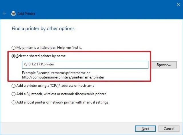Click the 'manual settings' option label text

(x=95, y=102)
